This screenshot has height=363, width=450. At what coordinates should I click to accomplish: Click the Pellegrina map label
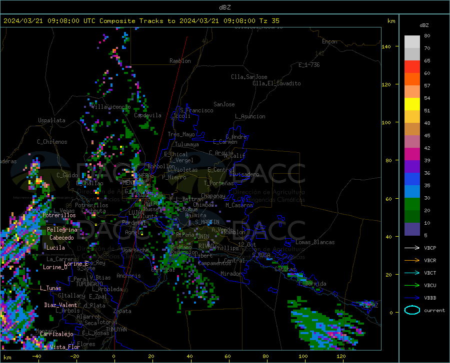point(62,230)
